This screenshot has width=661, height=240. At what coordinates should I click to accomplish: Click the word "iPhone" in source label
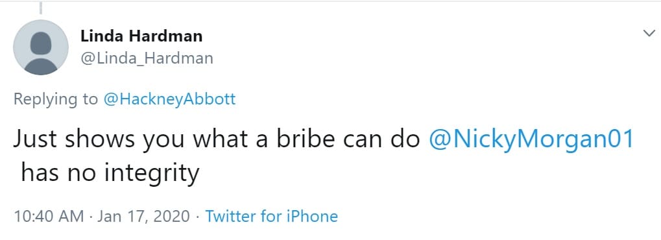[x=312, y=217]
